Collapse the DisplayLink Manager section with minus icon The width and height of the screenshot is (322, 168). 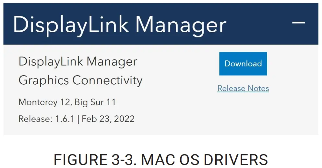pyautogui.click(x=298, y=23)
